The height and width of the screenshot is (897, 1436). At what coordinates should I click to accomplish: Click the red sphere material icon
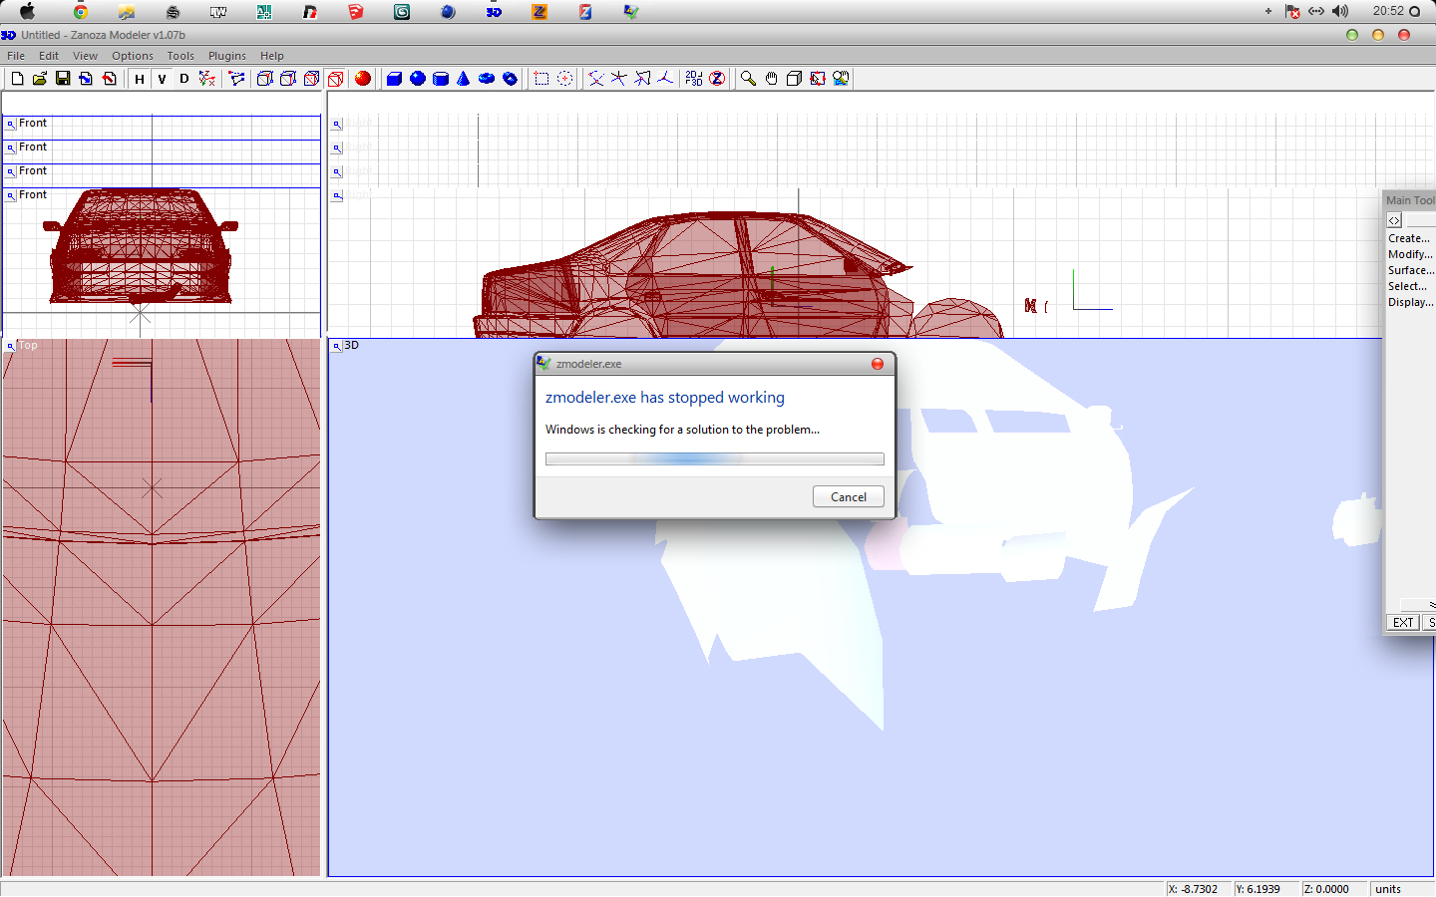point(363,79)
